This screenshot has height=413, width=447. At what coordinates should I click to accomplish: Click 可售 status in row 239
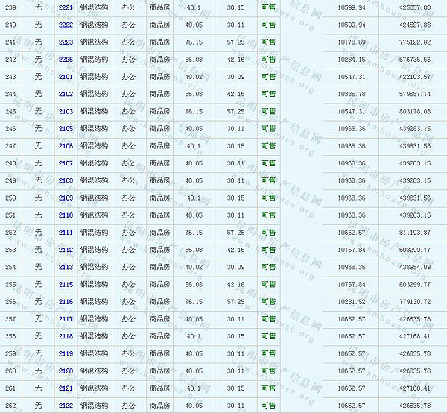point(268,7)
